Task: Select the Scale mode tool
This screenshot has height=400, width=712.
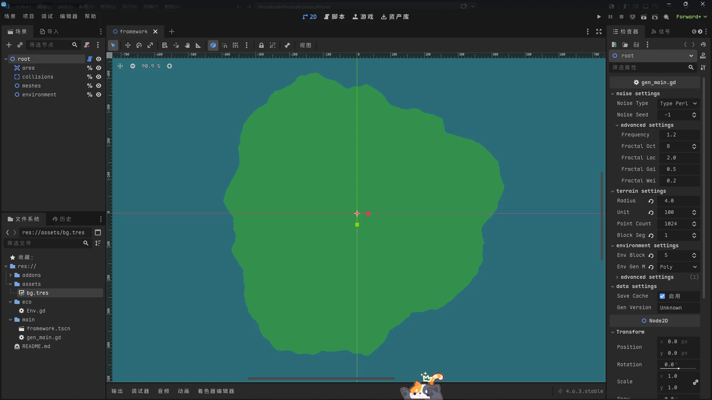Action: coord(150,45)
